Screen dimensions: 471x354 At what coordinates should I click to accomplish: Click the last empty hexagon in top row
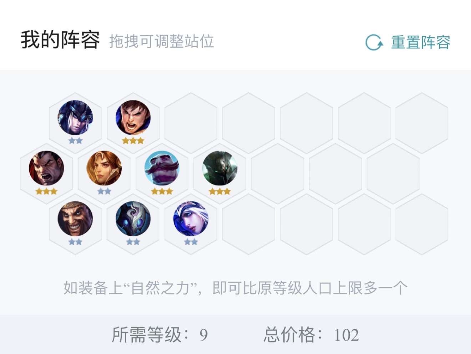click(x=422, y=123)
